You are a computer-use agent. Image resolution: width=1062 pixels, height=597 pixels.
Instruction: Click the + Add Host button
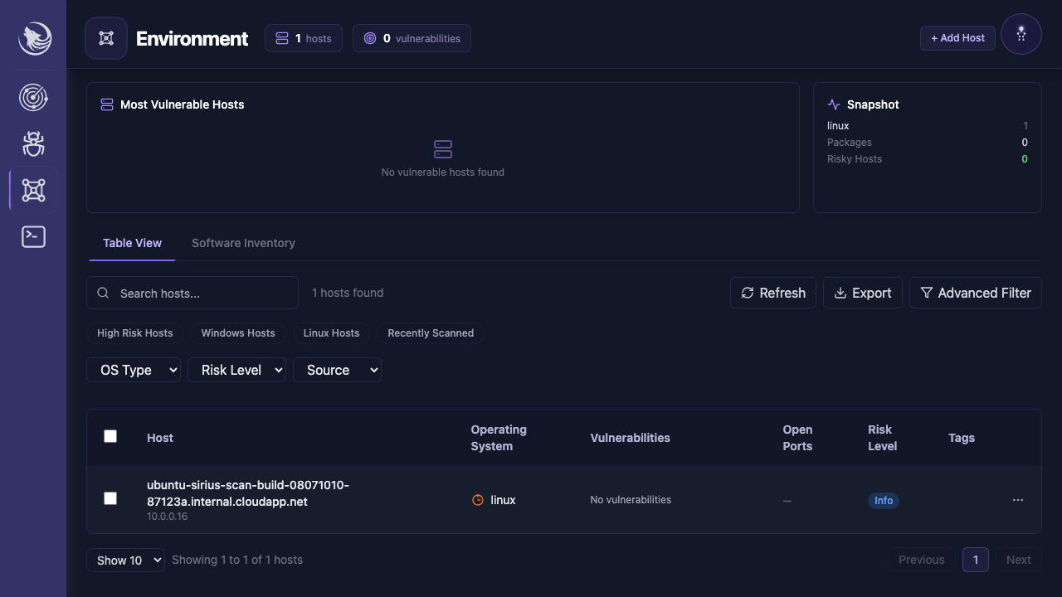tap(957, 38)
